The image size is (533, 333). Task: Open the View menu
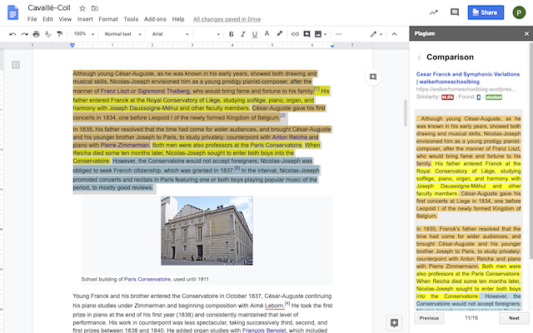coord(65,19)
